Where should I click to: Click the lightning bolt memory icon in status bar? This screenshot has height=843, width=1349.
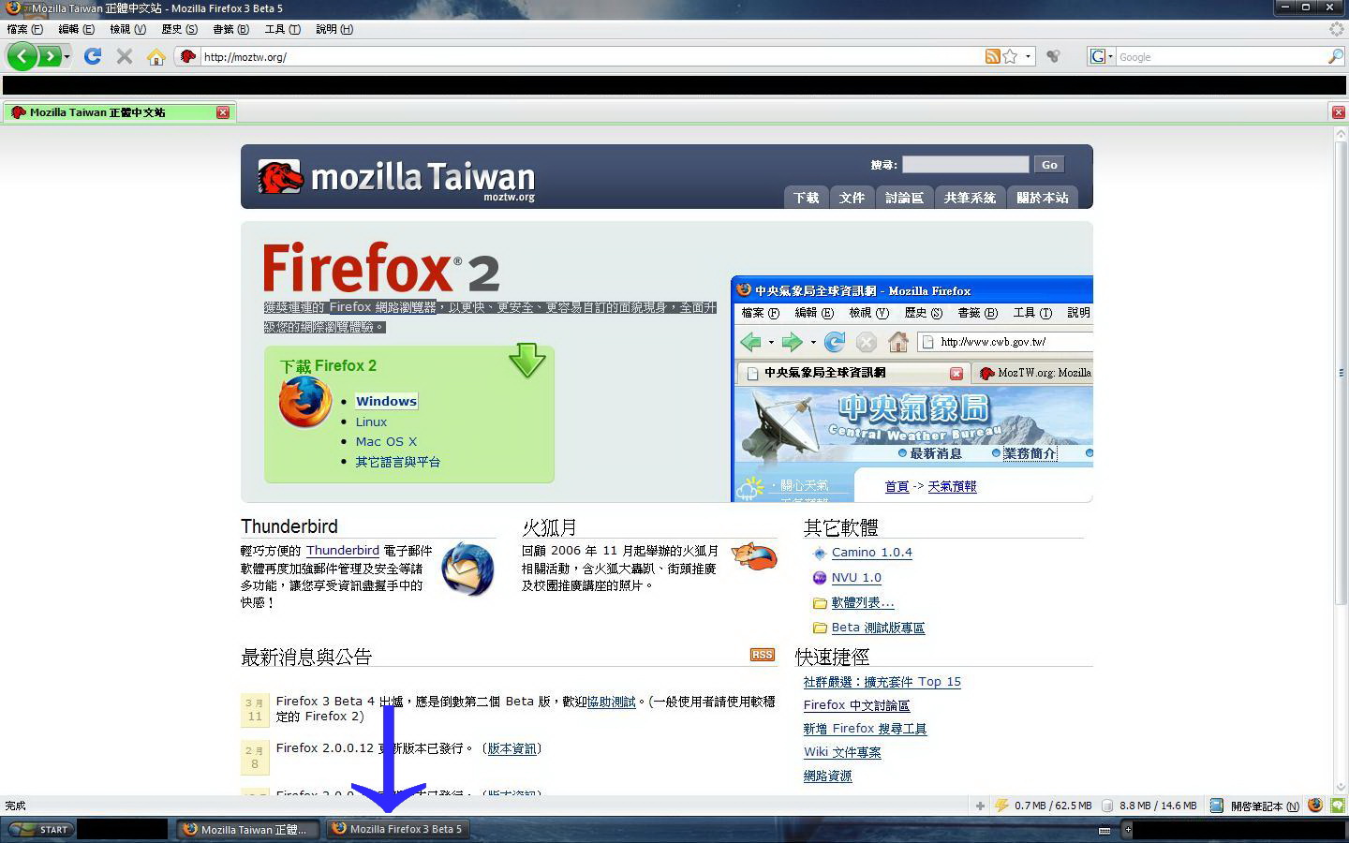point(1001,806)
